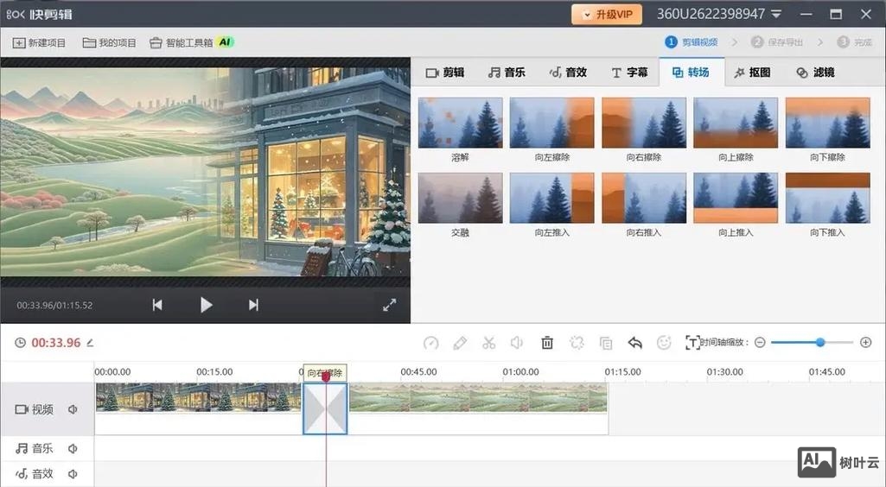Choose the 向下擦除 transition

click(828, 123)
